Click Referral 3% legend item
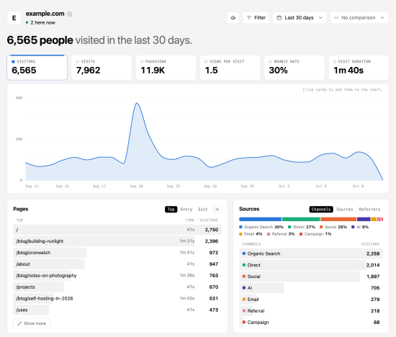 click(x=281, y=234)
